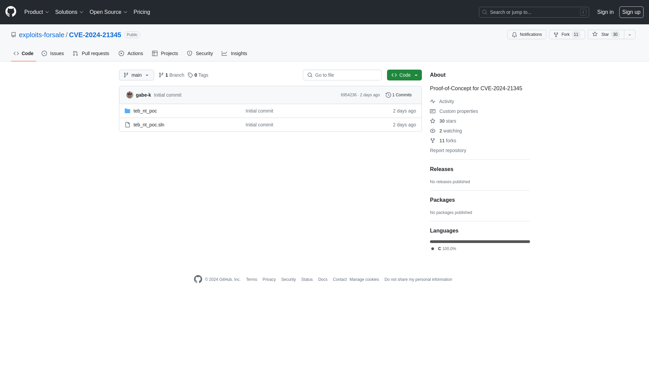Viewport: 649px width, 365px height.
Task: Click the Report repository link
Action: pos(448,150)
